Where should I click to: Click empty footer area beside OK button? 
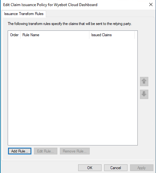pyautogui.click(x=40, y=168)
